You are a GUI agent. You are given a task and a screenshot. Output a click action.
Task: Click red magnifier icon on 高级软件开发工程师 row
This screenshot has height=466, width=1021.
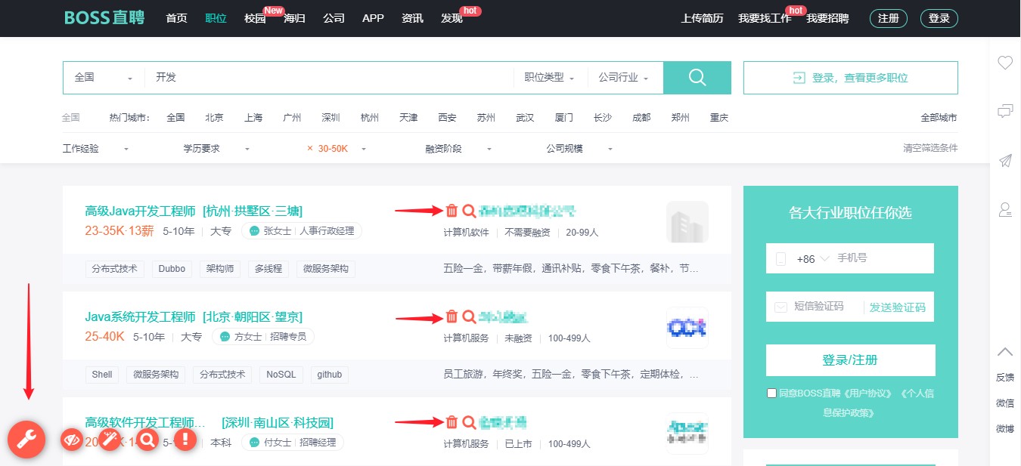tap(469, 422)
